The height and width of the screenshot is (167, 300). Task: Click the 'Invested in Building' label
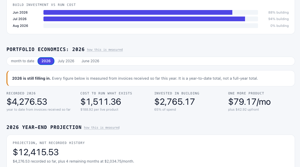pos(177,93)
